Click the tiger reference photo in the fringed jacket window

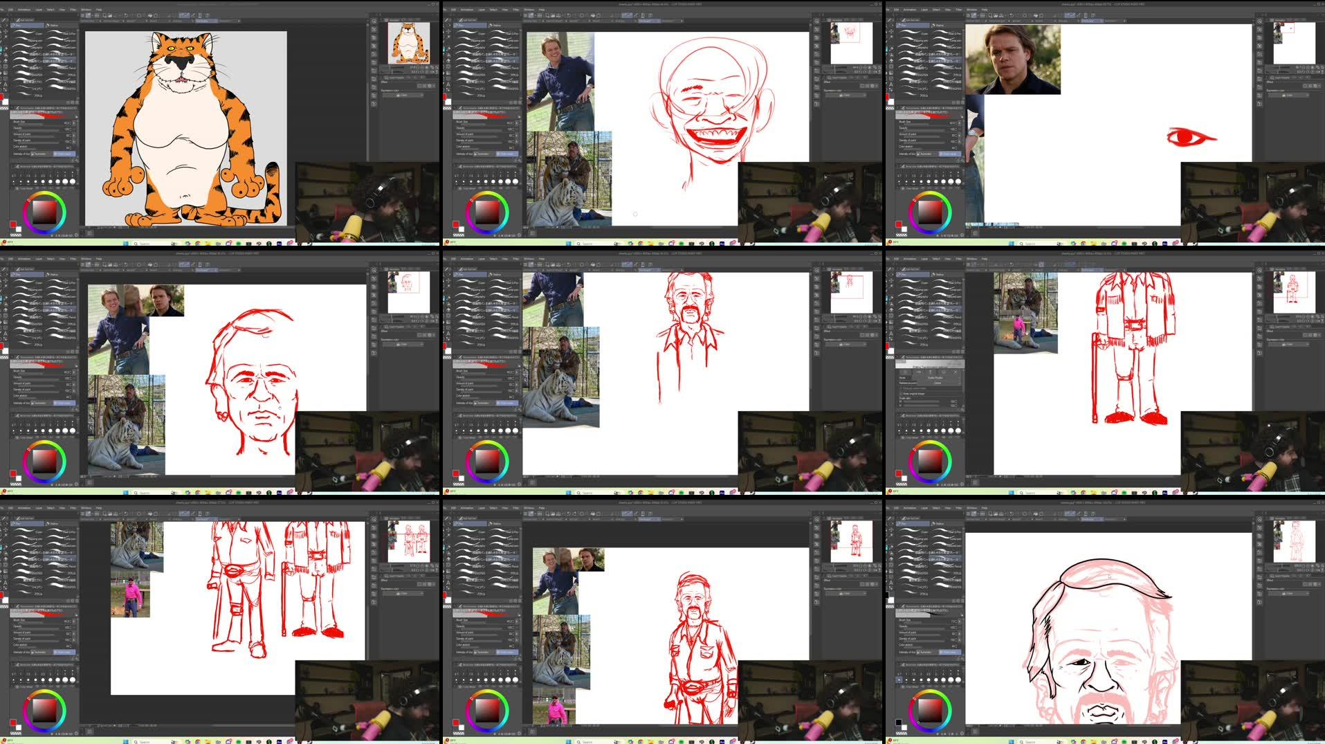pos(1026,313)
